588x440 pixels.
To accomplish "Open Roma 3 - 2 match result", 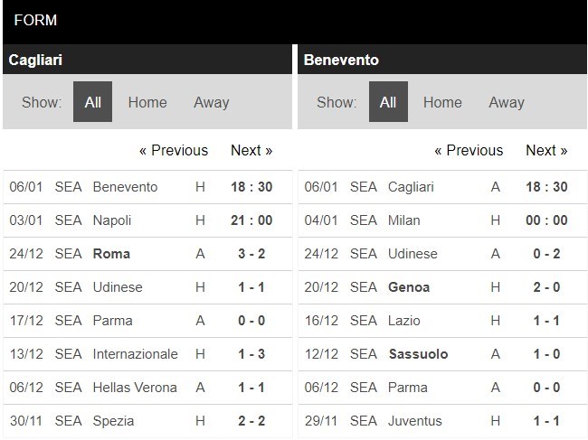I will click(251, 254).
